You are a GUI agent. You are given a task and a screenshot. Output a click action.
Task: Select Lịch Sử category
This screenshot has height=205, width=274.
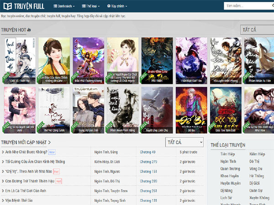(226, 198)
